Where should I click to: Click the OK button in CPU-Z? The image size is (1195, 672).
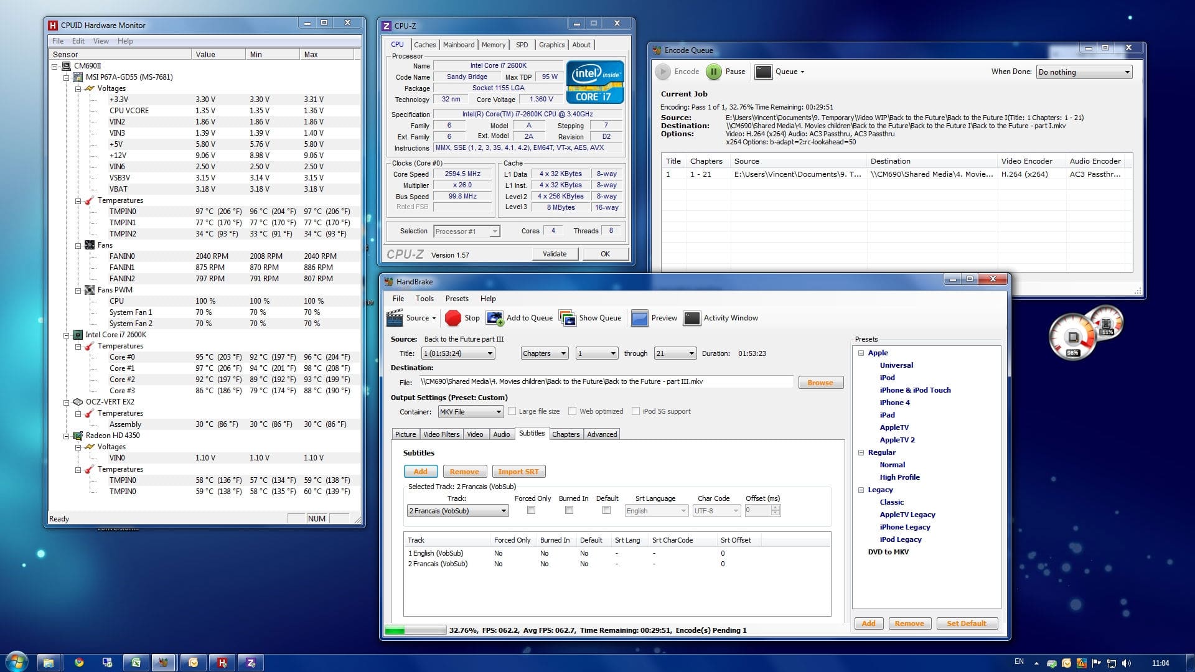point(605,254)
